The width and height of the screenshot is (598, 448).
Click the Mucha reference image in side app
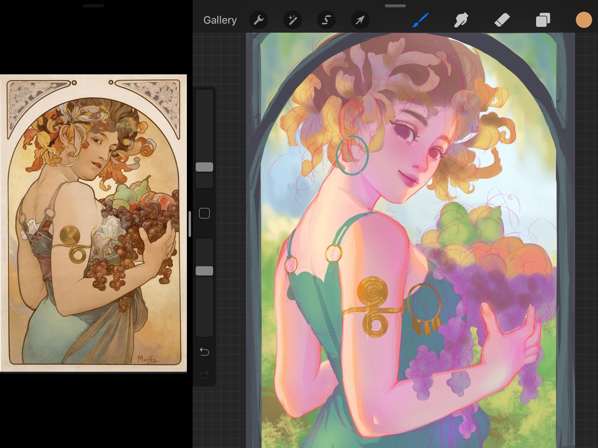tap(94, 223)
